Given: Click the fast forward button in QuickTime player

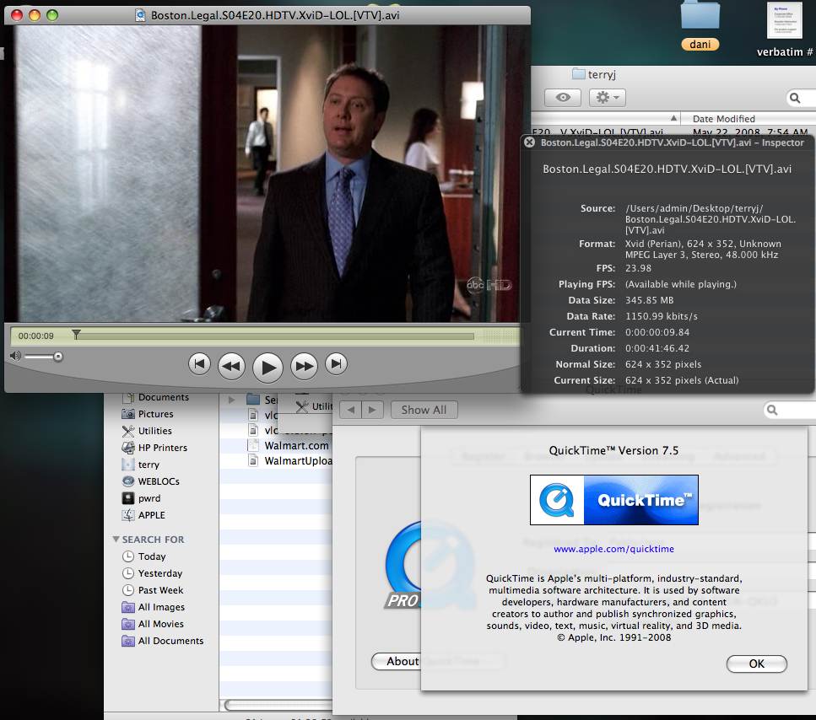Looking at the screenshot, I should click(x=304, y=367).
